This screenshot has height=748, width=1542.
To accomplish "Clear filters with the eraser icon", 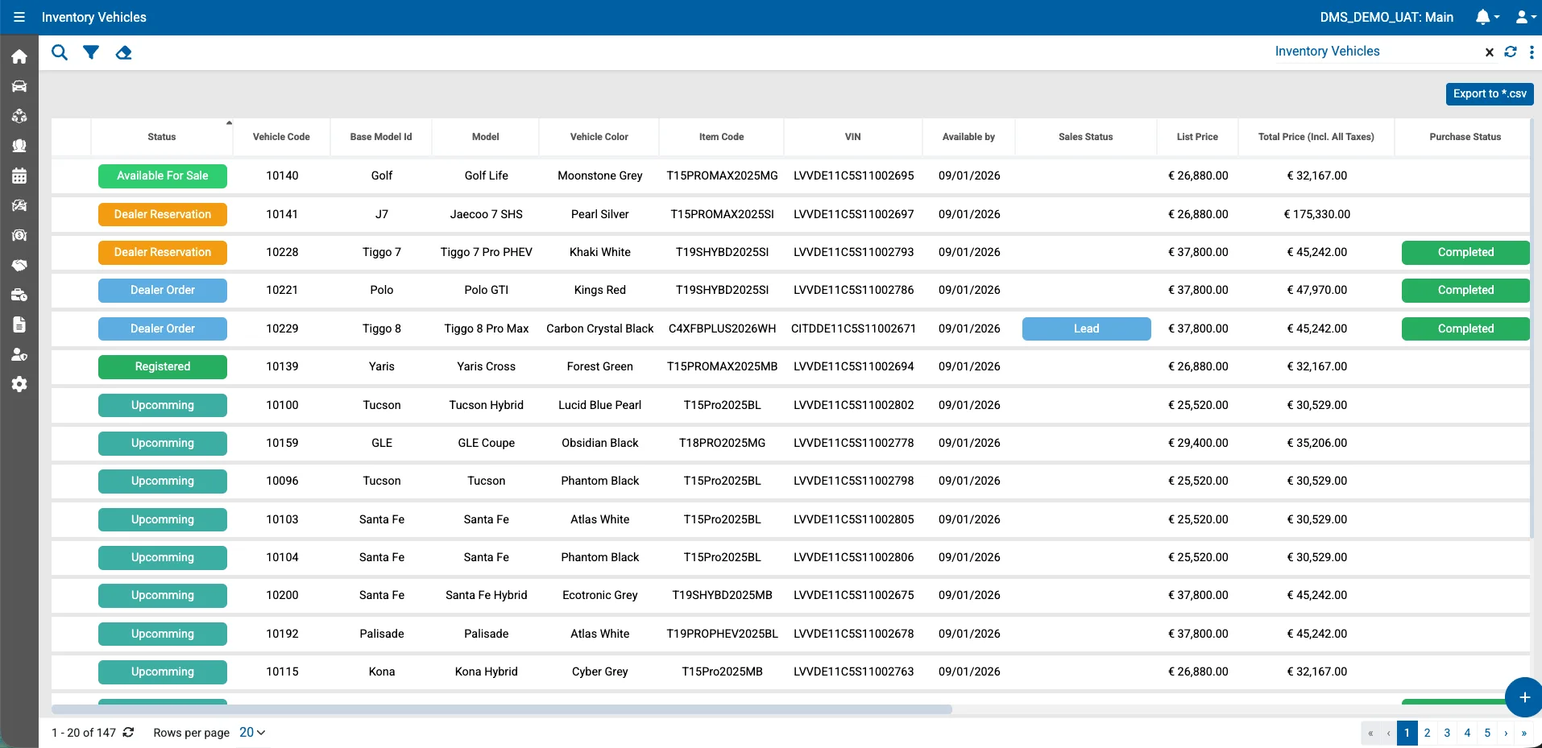I will pos(123,52).
